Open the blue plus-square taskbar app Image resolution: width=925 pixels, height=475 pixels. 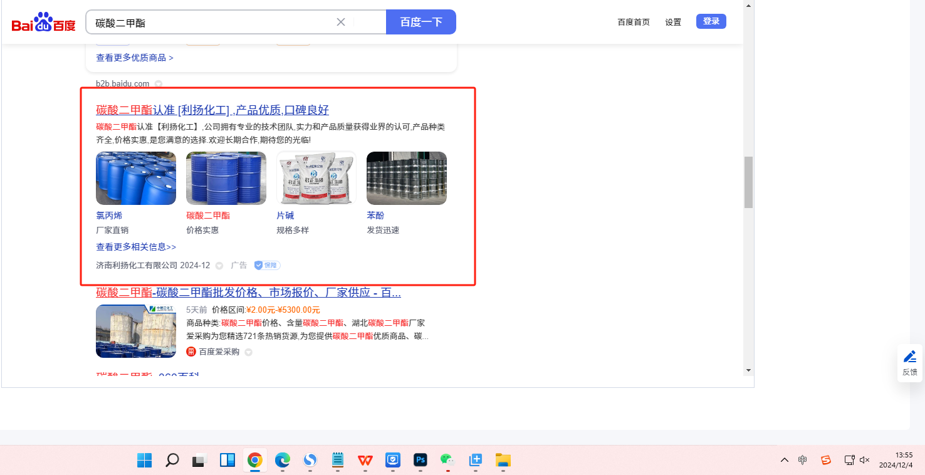[475, 460]
